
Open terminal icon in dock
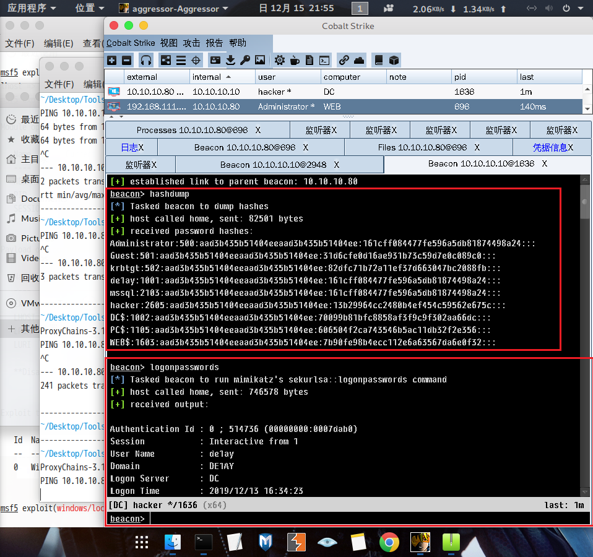click(204, 542)
